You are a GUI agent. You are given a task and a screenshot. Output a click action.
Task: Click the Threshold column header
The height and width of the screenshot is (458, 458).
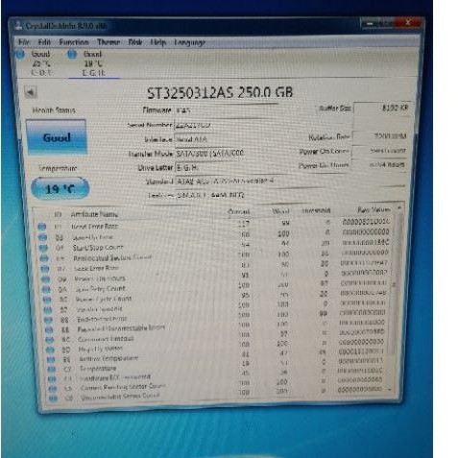click(316, 210)
